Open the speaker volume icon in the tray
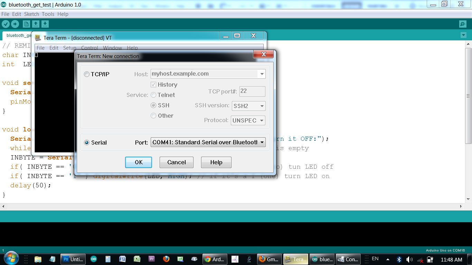Screen dimensions: 472x265 (x=410, y=259)
